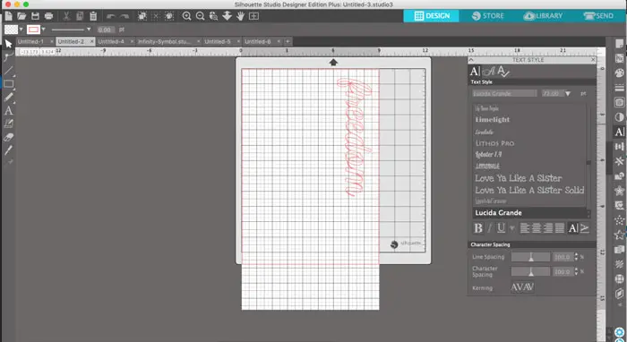Viewport: 627px width, 342px height.
Task: Switch to the Untitled-4 document tab
Action: [x=111, y=41]
